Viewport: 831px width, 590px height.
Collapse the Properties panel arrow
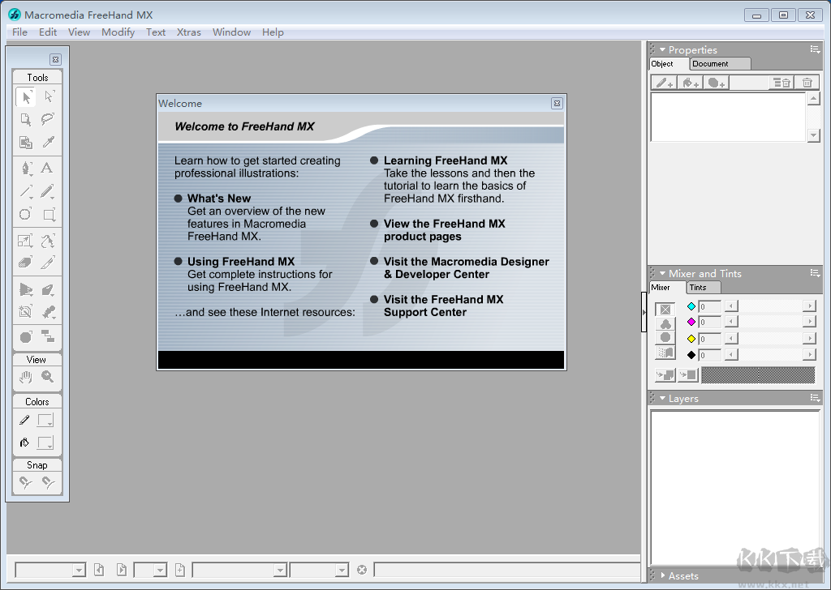(662, 49)
